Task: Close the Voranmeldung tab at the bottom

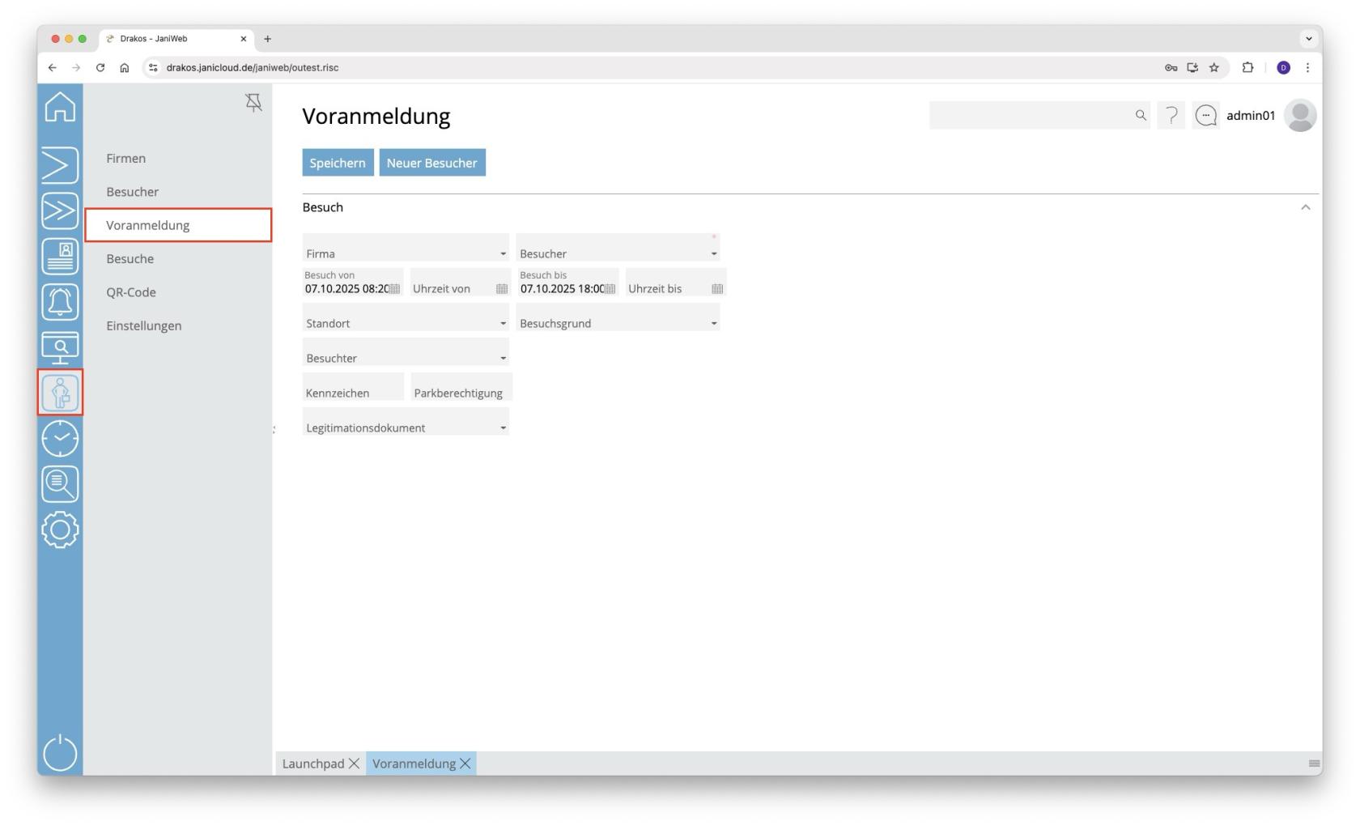Action: click(x=465, y=763)
